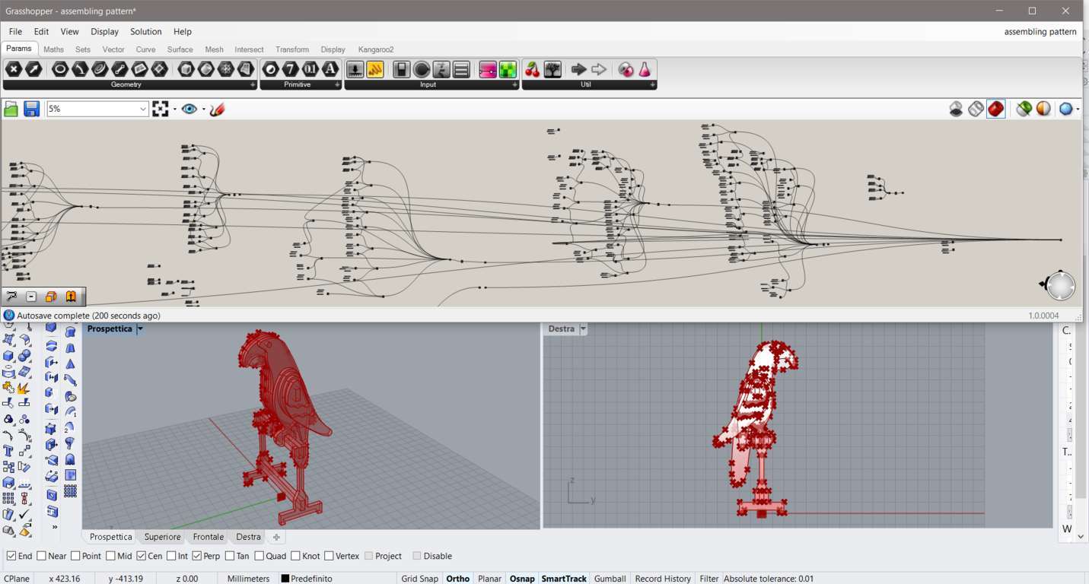Open the preview mesh quality dropdown arrow
Image resolution: width=1089 pixels, height=584 pixels.
point(1078,109)
